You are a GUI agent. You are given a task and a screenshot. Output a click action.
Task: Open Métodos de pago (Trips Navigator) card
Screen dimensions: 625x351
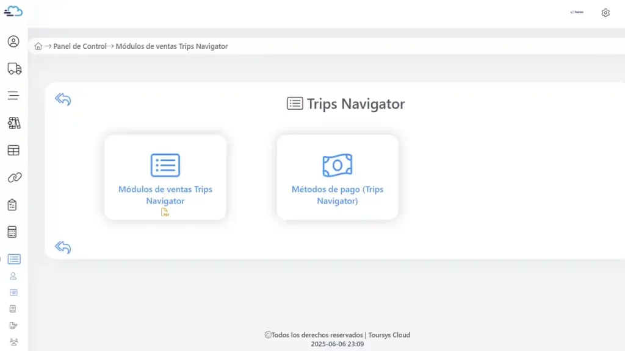(x=337, y=177)
